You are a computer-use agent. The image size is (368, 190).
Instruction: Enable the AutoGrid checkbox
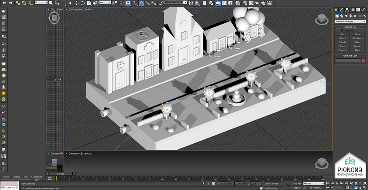[343, 31]
